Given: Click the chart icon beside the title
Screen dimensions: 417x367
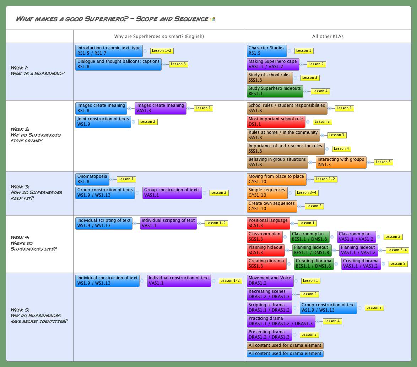Looking at the screenshot, I should click(212, 18).
